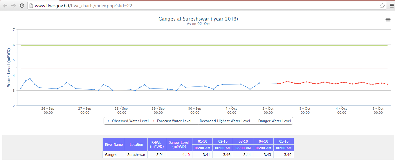This screenshot has height=160, width=395.
Task: Click the first observed data point marker
Action: click(21, 88)
